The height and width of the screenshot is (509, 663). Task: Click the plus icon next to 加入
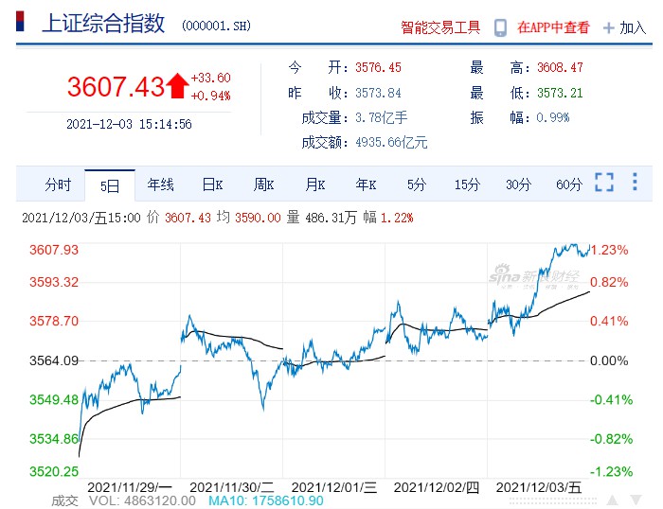tap(608, 28)
